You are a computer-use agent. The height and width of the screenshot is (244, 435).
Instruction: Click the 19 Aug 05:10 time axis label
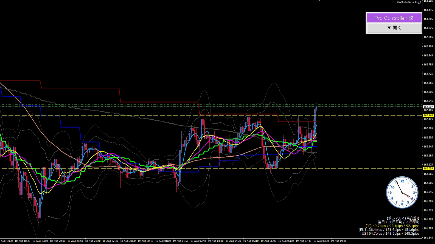251,241
